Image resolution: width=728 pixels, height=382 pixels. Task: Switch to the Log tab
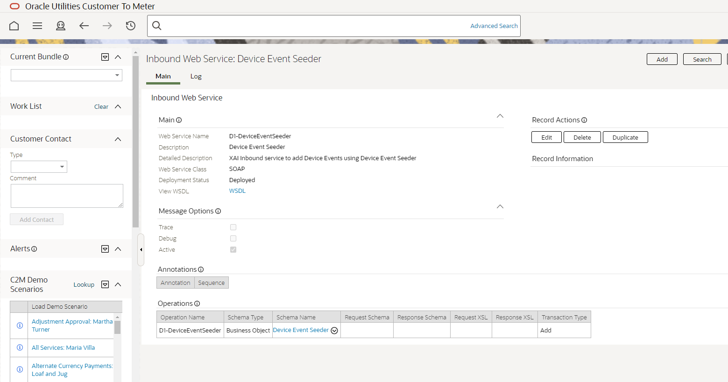[x=196, y=76]
